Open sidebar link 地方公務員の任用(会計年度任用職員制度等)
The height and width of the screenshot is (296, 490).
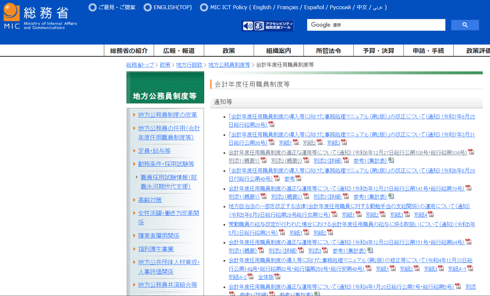(x=169, y=133)
